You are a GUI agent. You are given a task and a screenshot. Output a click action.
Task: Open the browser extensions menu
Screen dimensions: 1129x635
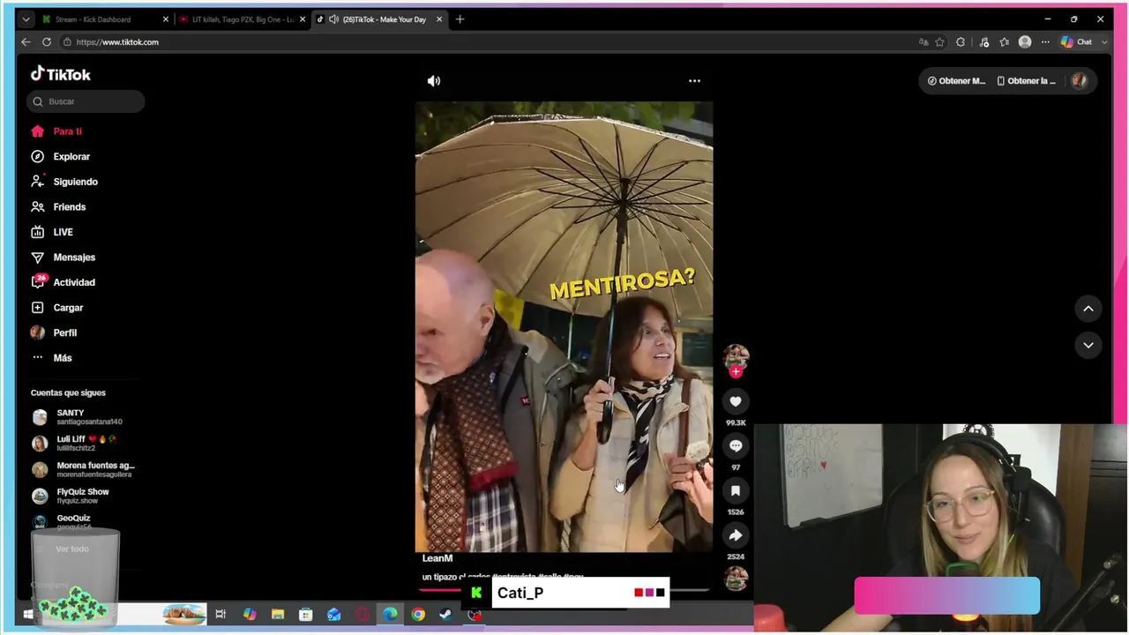click(961, 42)
